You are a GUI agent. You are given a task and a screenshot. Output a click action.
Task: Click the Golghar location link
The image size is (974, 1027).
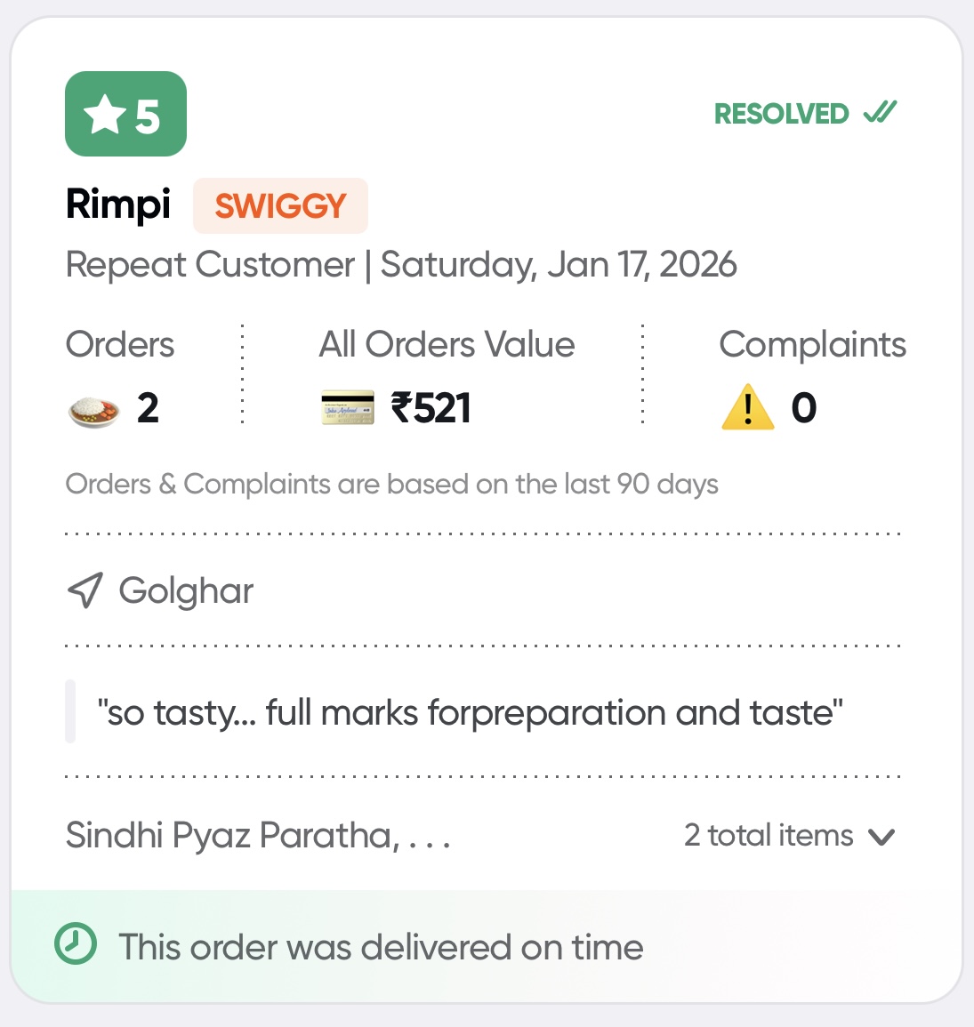click(x=186, y=590)
